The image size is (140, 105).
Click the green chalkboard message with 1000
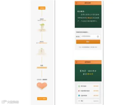point(88,16)
